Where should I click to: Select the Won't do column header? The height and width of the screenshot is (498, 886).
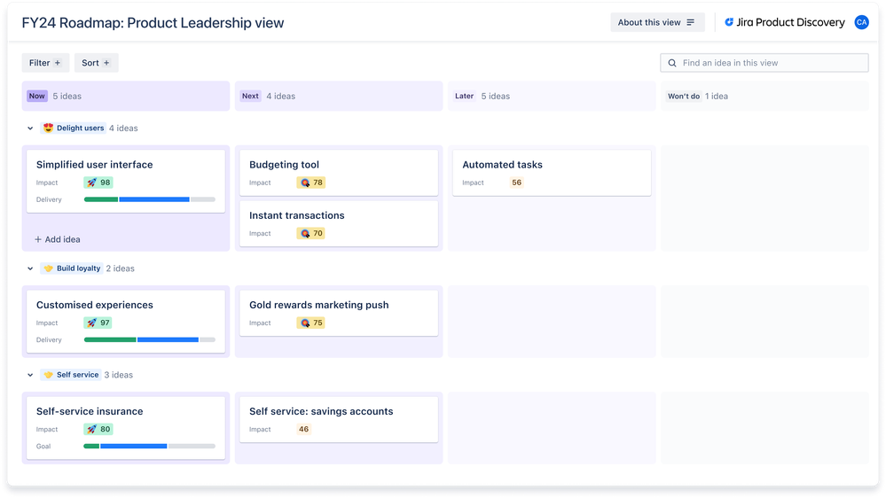765,96
